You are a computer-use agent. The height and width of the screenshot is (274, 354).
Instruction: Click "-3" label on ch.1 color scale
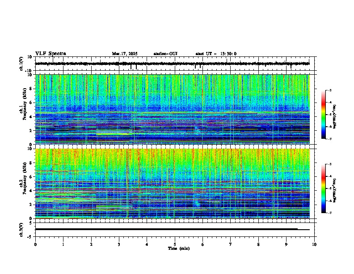[x=329, y=90]
